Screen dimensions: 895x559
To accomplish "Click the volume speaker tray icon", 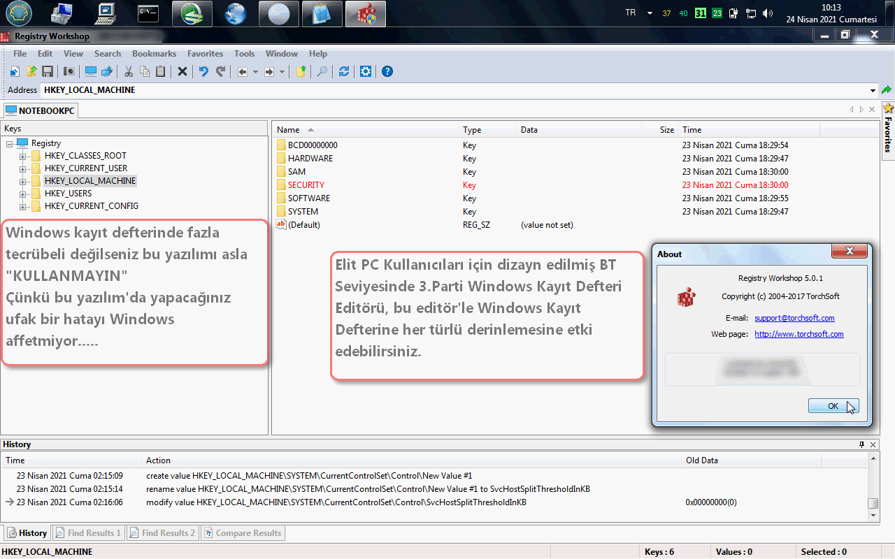I will point(768,13).
